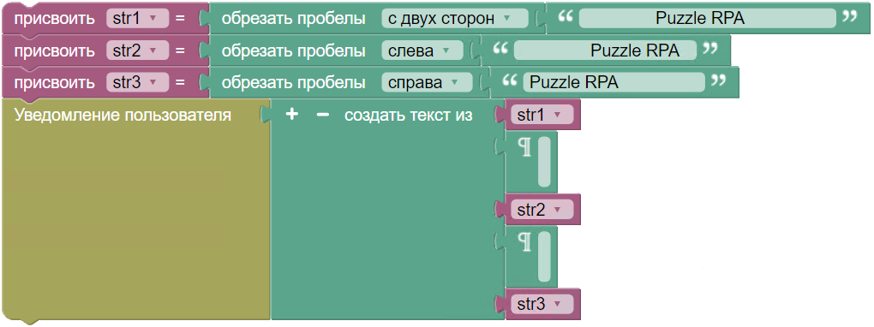This screenshot has height=327, width=874.
Task: Click the opening quote mark of third text block
Action: pos(510,80)
